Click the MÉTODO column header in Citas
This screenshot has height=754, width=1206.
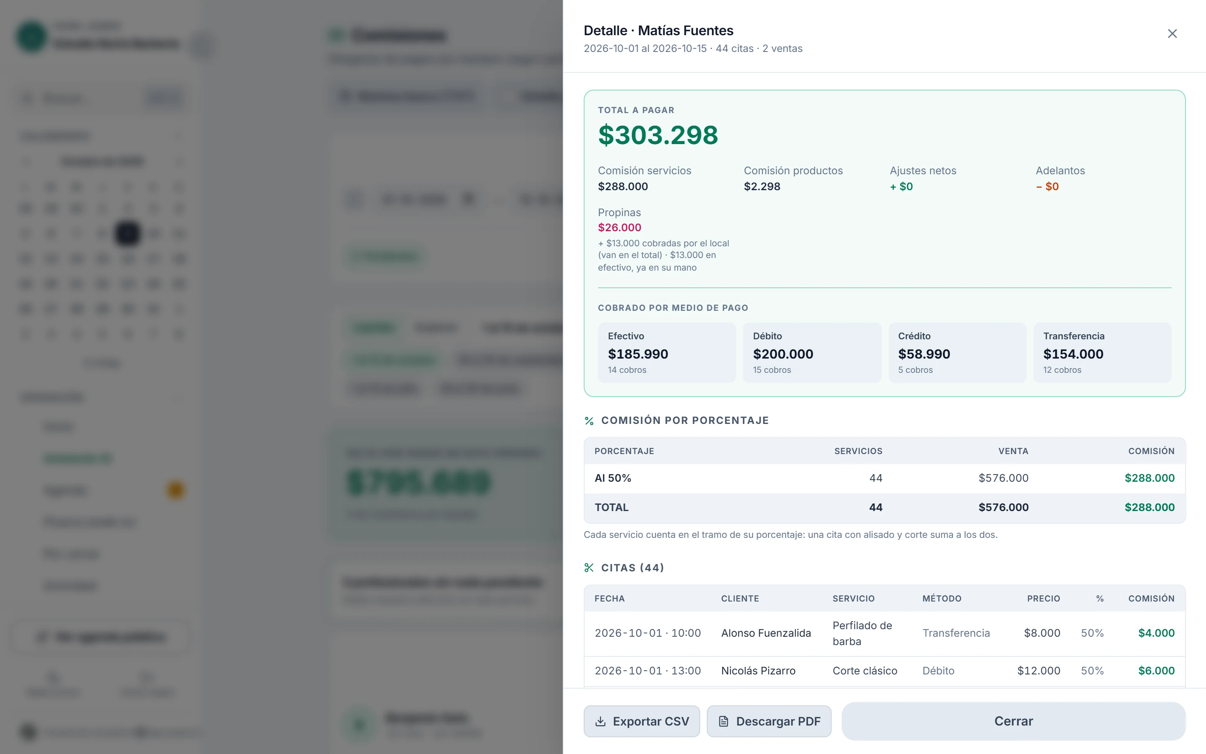(941, 599)
